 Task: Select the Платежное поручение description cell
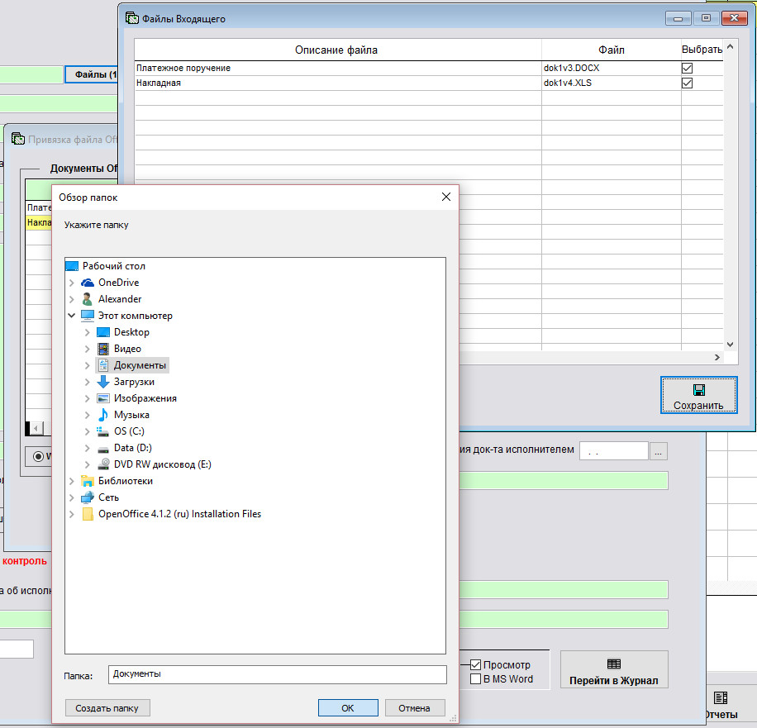338,68
